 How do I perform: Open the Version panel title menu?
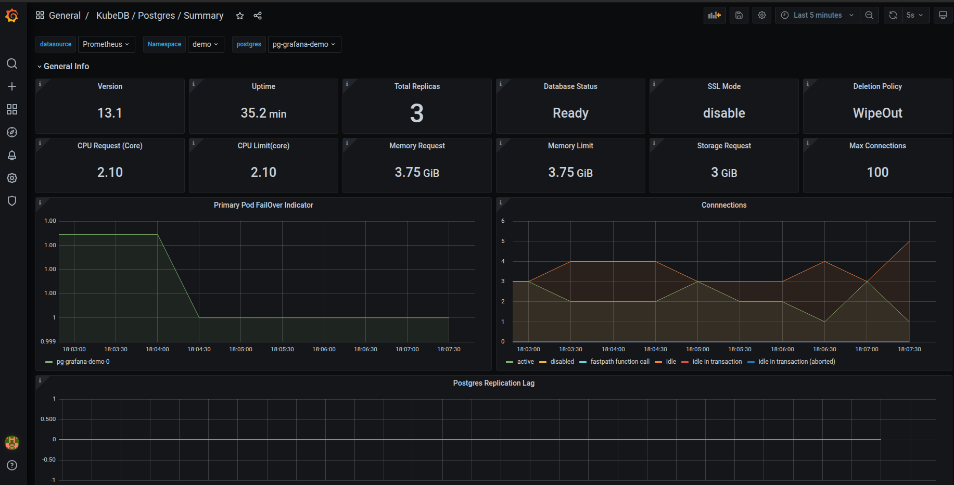(110, 86)
